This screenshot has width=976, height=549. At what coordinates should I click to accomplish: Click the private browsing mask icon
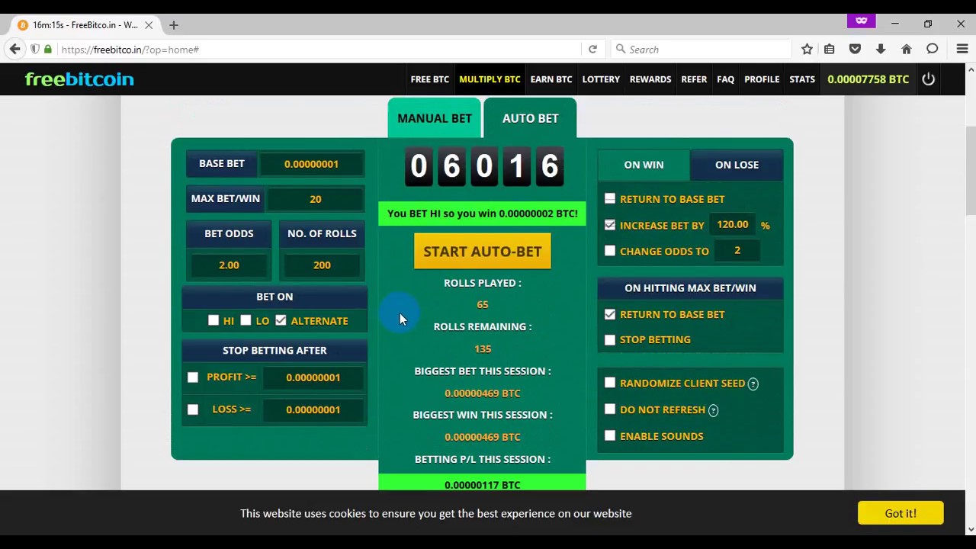862,21
